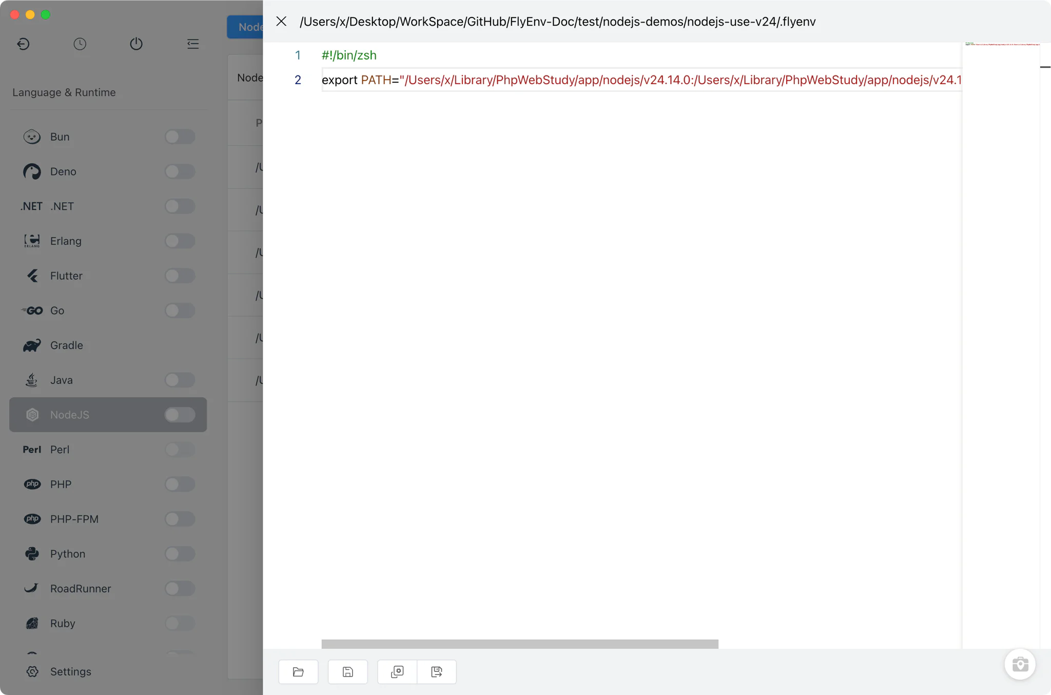This screenshot has width=1051, height=695.
Task: Toggle the Java service switch
Action: [180, 380]
